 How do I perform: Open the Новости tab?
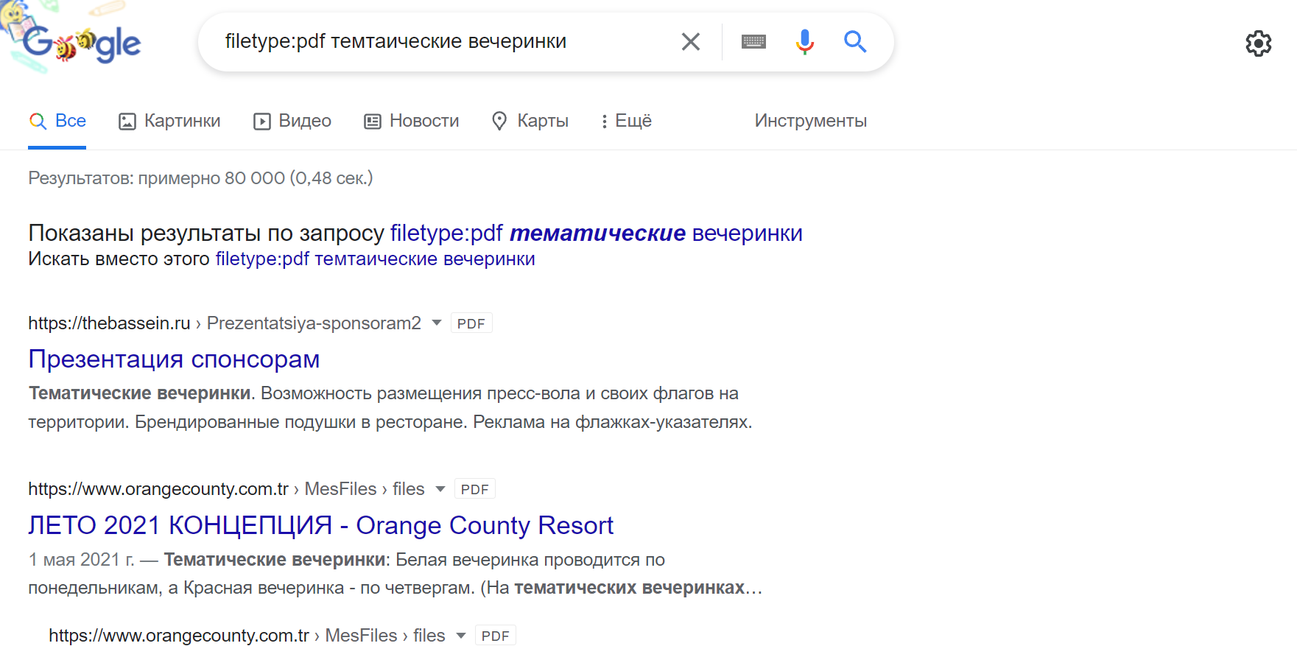[412, 121]
